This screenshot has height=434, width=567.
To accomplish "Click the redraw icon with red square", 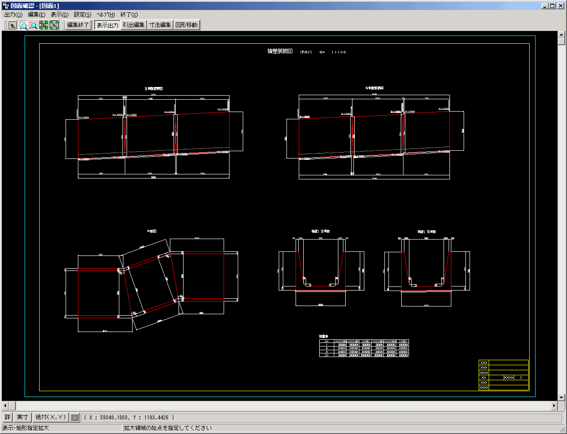I will pos(12,25).
